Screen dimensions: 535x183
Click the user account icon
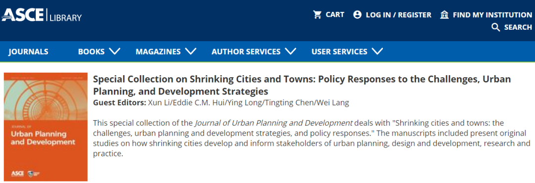pos(357,15)
